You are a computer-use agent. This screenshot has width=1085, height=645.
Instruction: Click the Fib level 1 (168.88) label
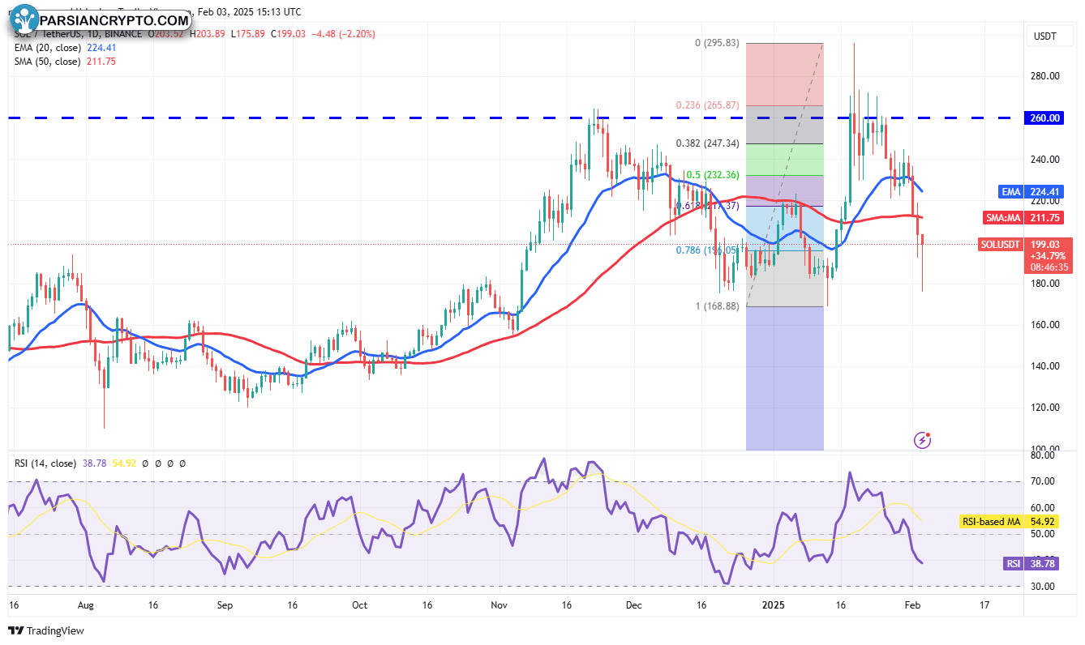tap(717, 306)
